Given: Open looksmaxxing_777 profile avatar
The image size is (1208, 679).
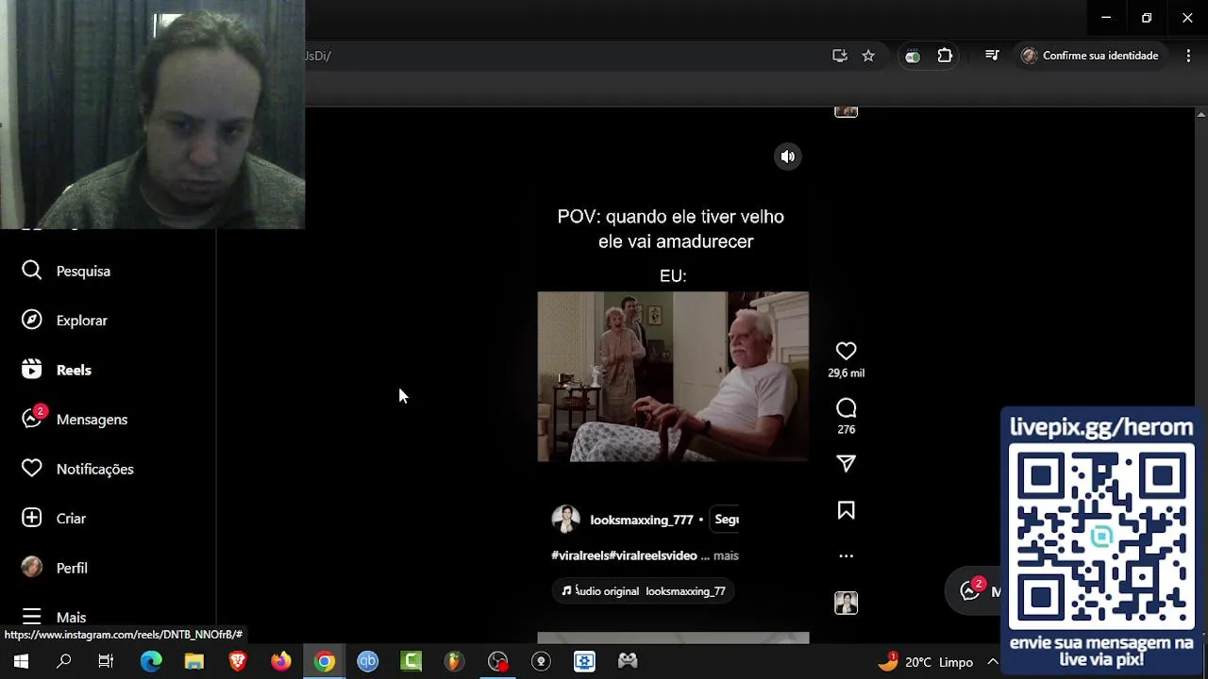Looking at the screenshot, I should point(566,520).
